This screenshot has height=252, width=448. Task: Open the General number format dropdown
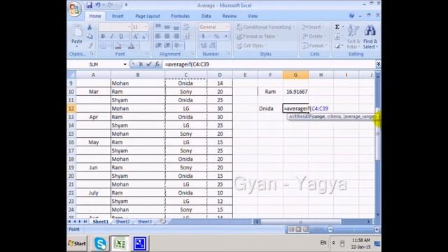coord(227,27)
